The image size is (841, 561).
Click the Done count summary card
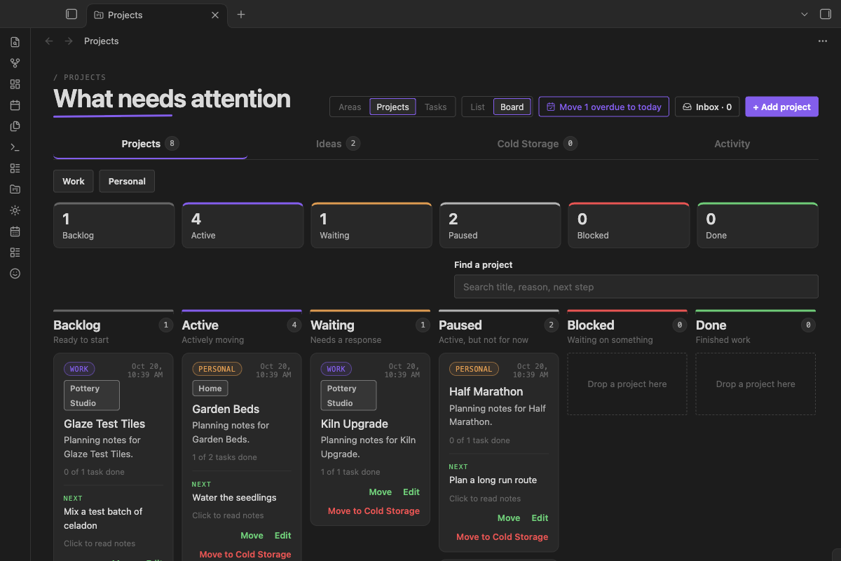click(758, 225)
